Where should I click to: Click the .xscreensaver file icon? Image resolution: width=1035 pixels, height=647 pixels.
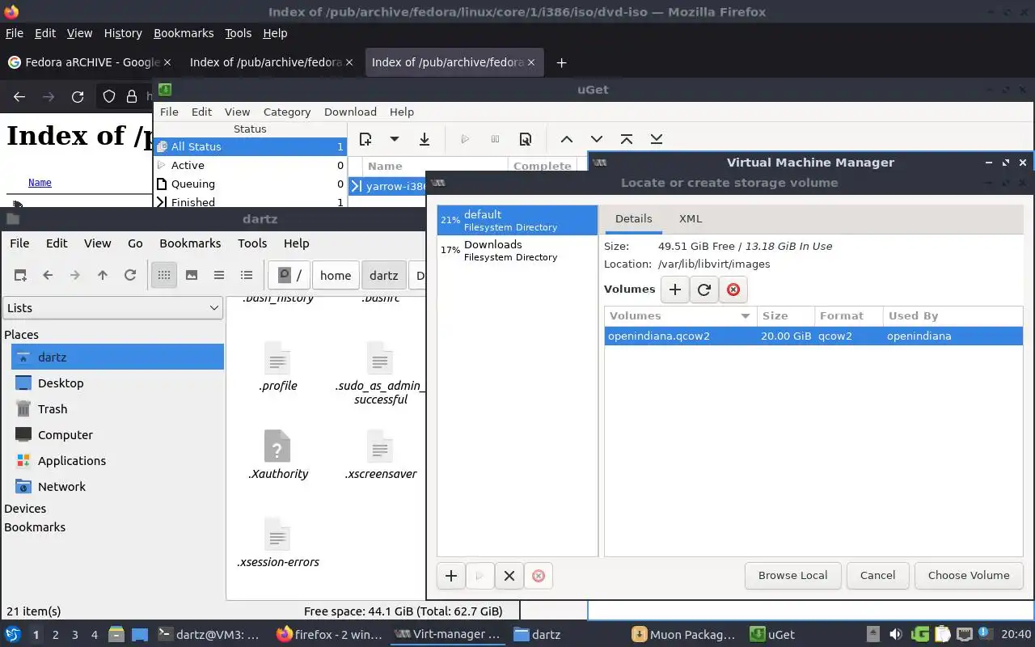tap(380, 446)
